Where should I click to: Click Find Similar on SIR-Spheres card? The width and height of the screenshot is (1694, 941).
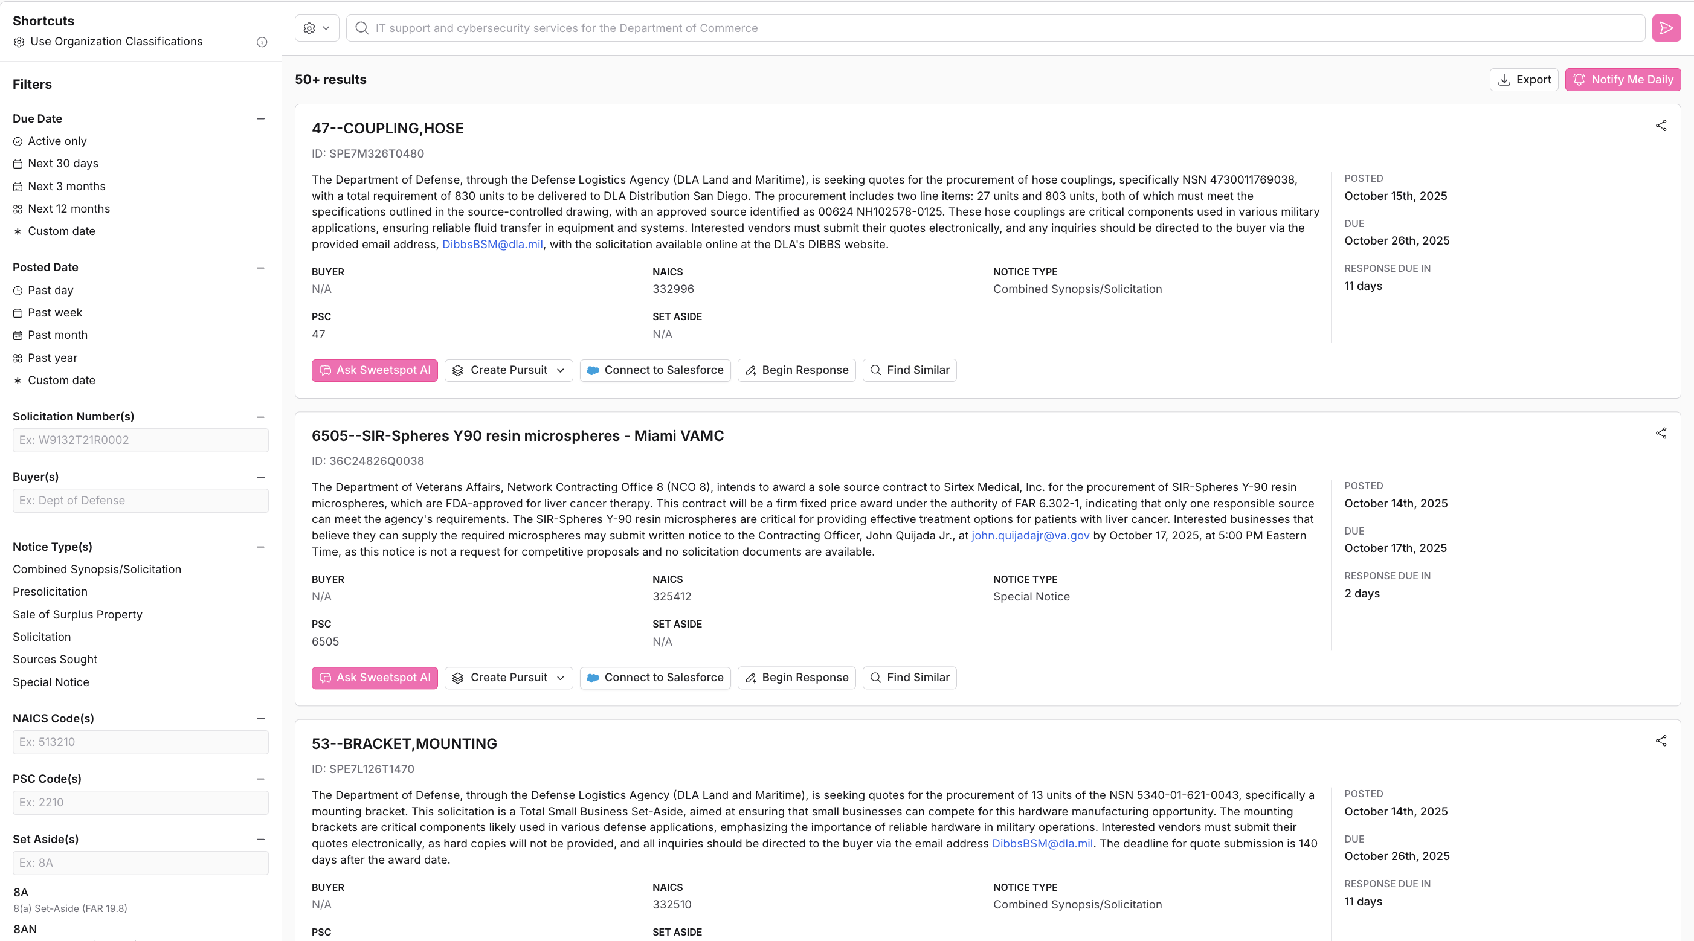click(x=909, y=678)
